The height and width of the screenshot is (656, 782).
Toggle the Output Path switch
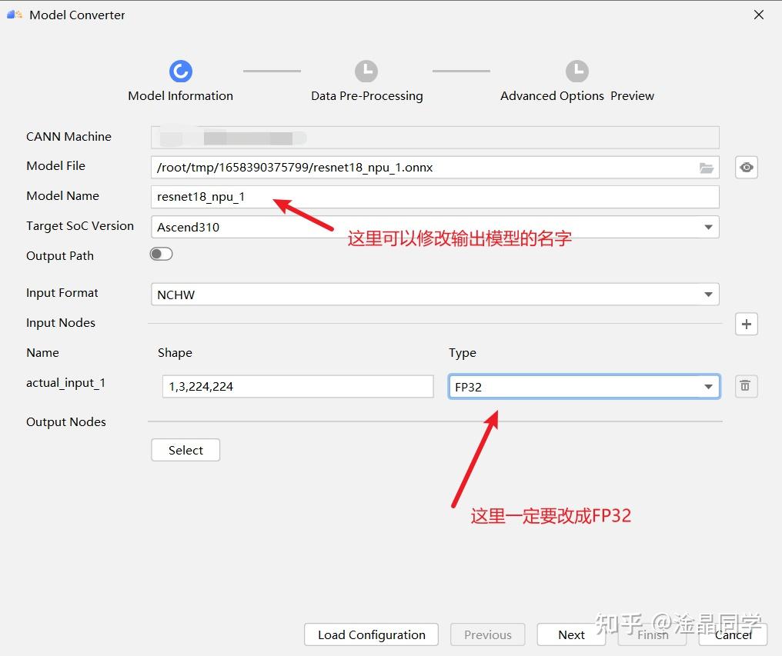pos(161,253)
